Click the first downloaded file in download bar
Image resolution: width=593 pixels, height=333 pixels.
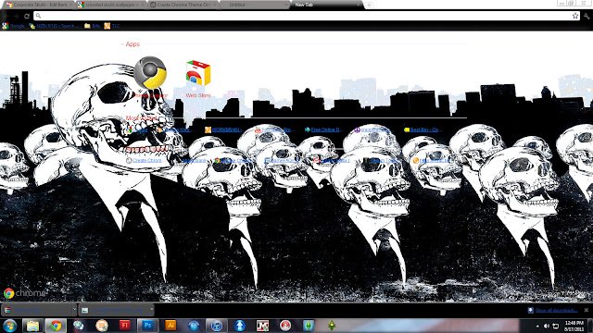point(36,310)
